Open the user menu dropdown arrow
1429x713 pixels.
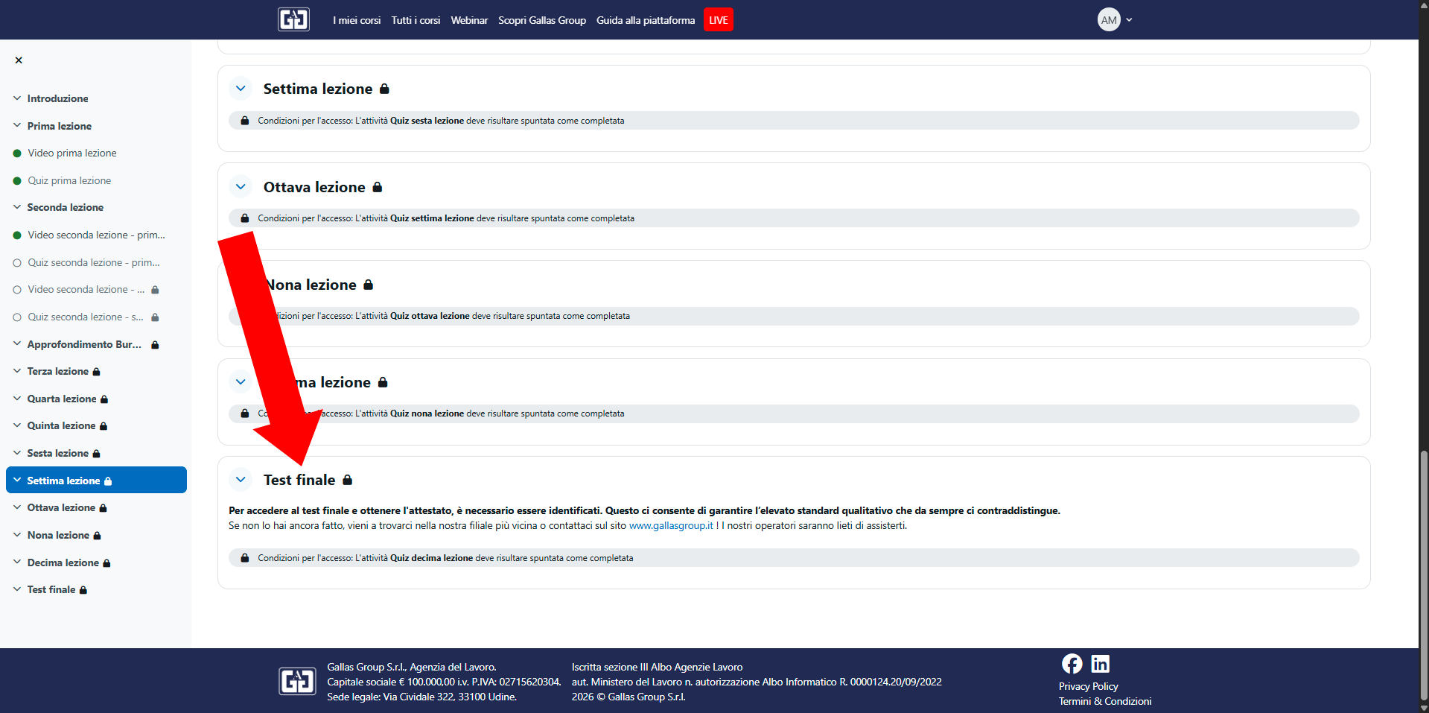click(1129, 20)
